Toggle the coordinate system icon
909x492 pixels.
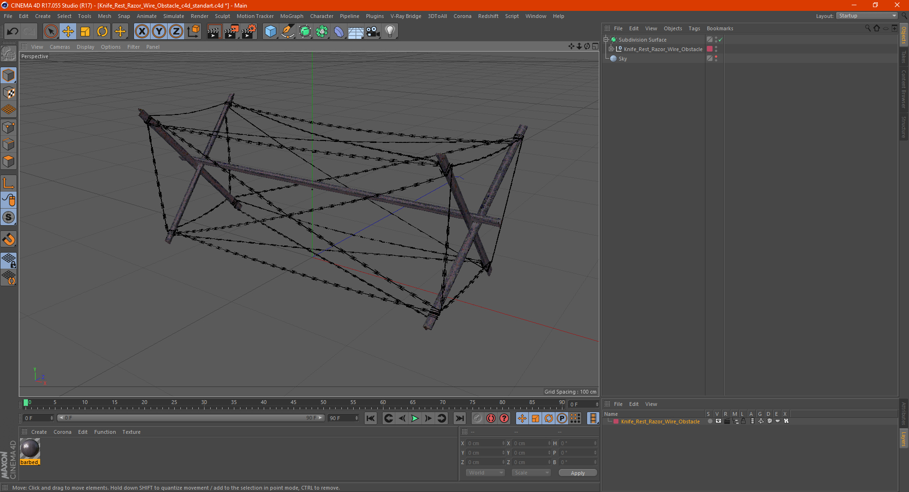click(x=193, y=32)
